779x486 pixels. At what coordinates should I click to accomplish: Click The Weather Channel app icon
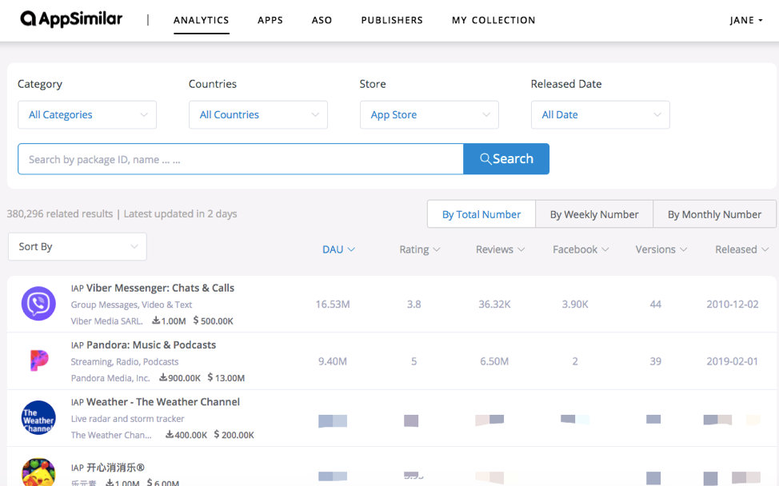pos(38,418)
